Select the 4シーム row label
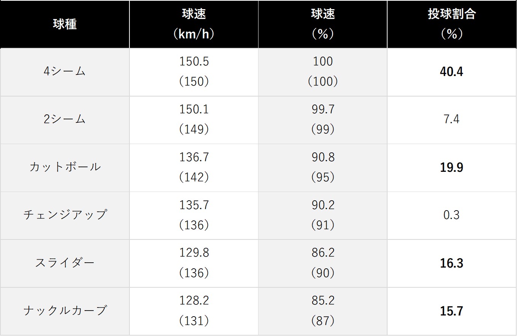517x336 pixels. [x=65, y=72]
